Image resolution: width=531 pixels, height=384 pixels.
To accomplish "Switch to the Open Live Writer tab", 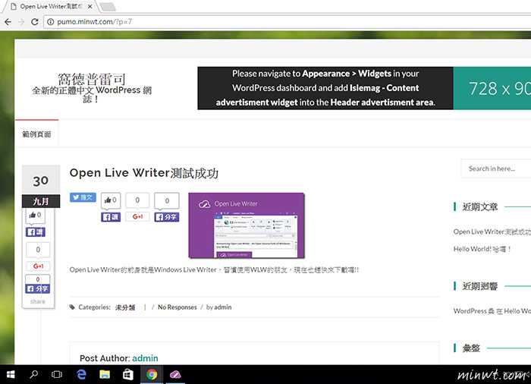I will click(50, 6).
